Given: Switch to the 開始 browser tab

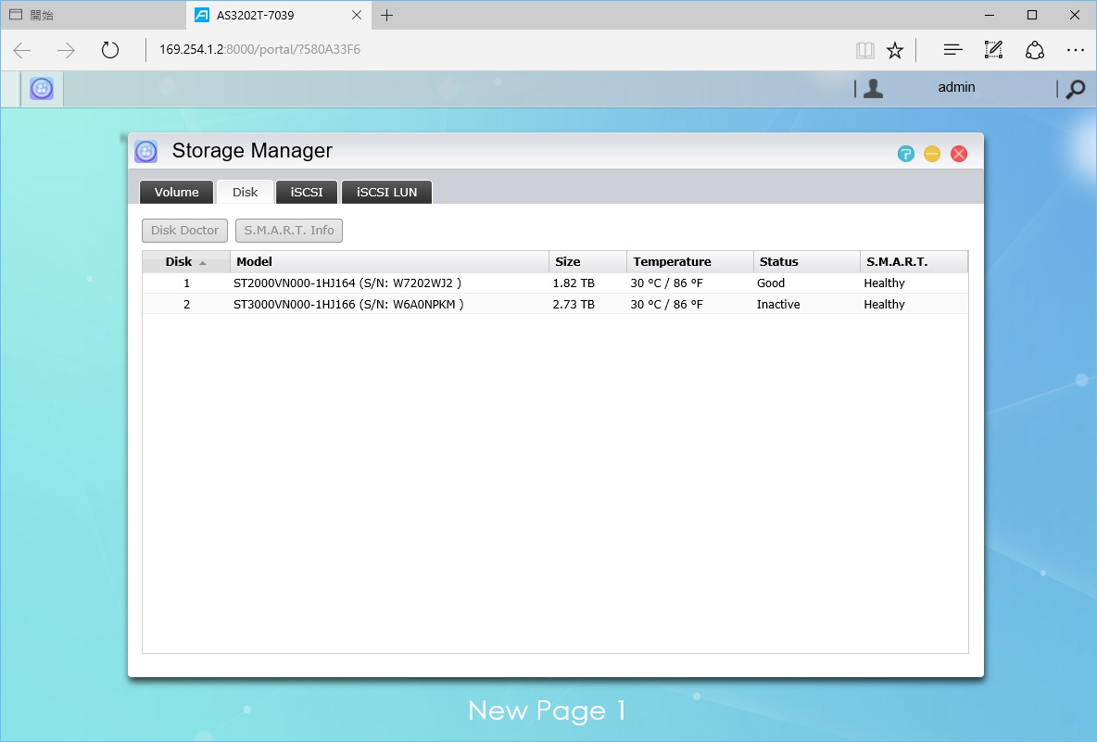Looking at the screenshot, I should (94, 15).
